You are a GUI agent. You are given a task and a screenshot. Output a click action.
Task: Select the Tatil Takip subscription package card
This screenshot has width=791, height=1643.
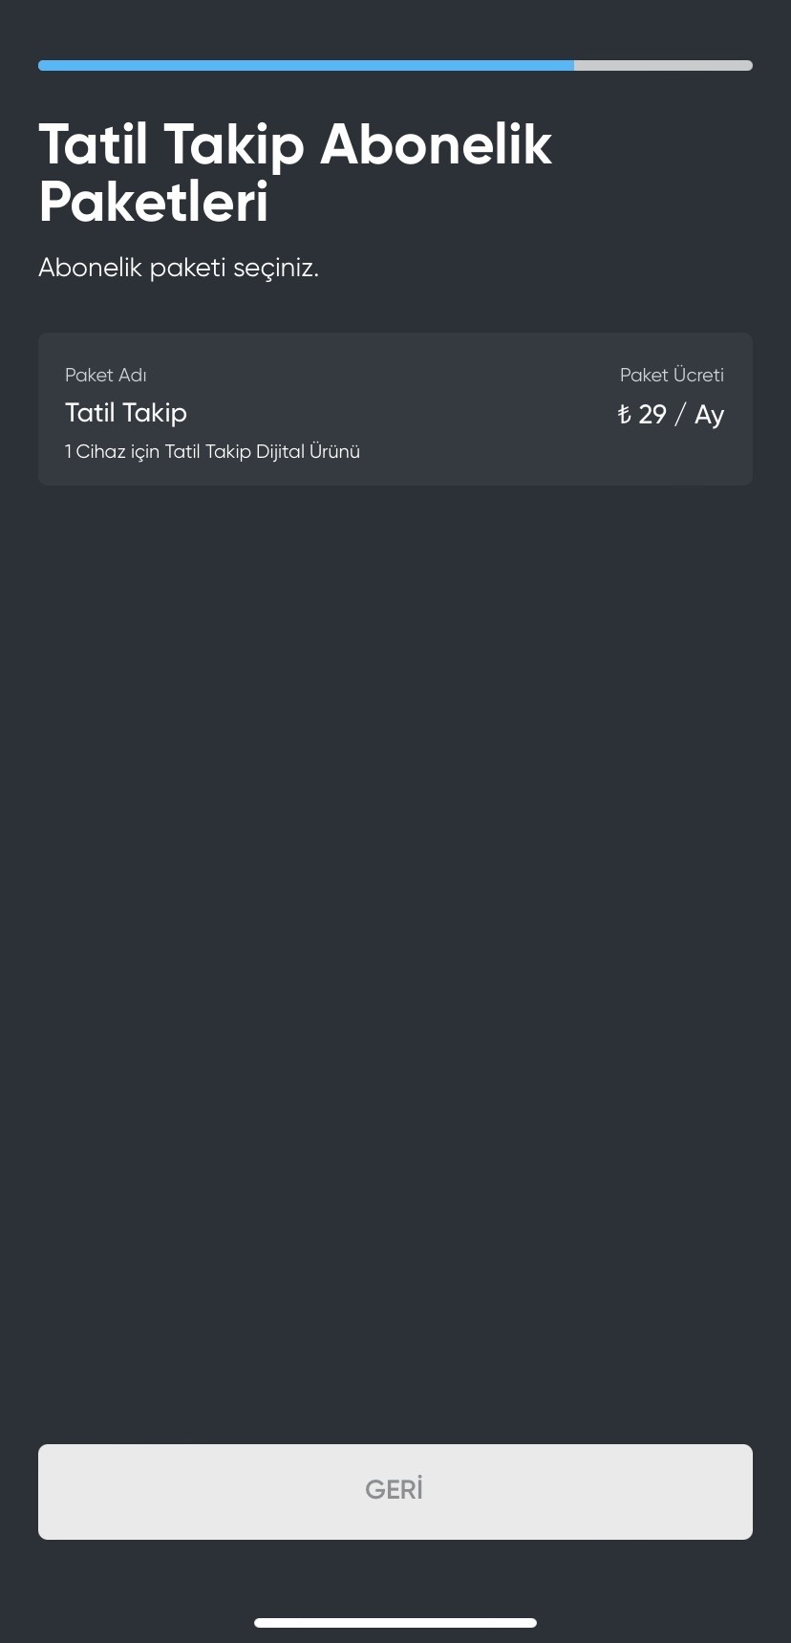(395, 409)
